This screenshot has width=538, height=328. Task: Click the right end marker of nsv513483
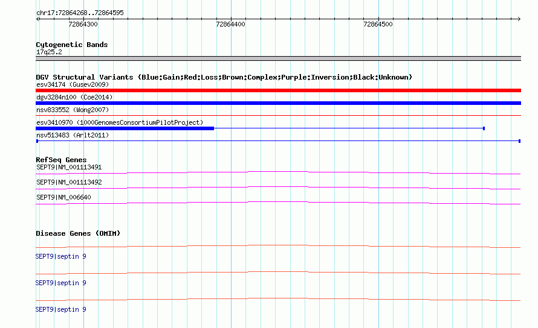coord(520,141)
